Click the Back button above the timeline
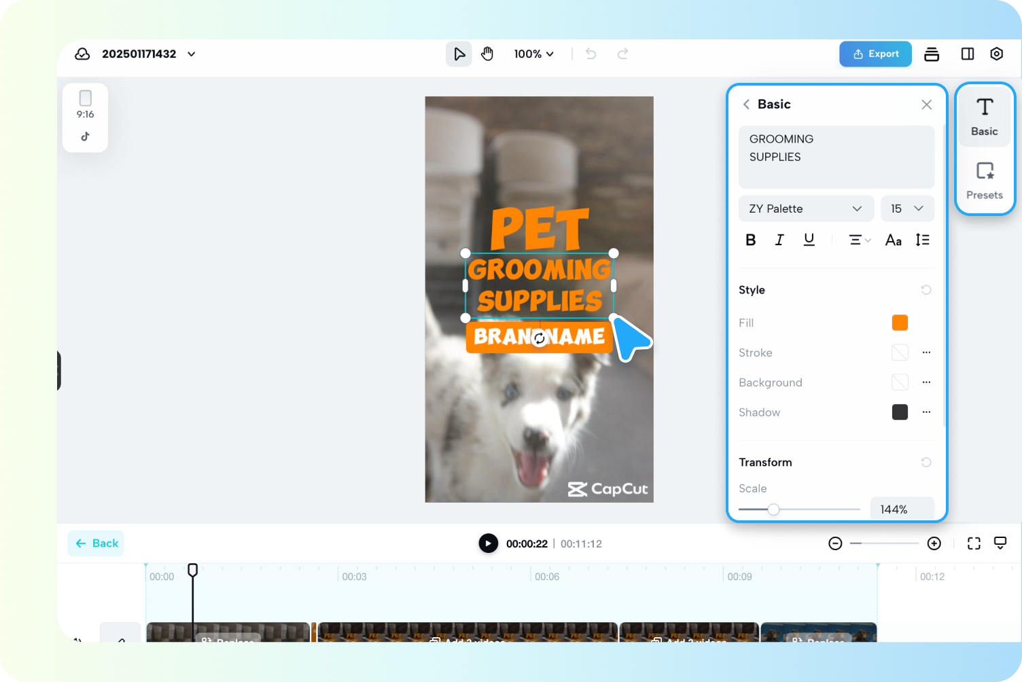This screenshot has height=682, width=1022. [x=95, y=543]
